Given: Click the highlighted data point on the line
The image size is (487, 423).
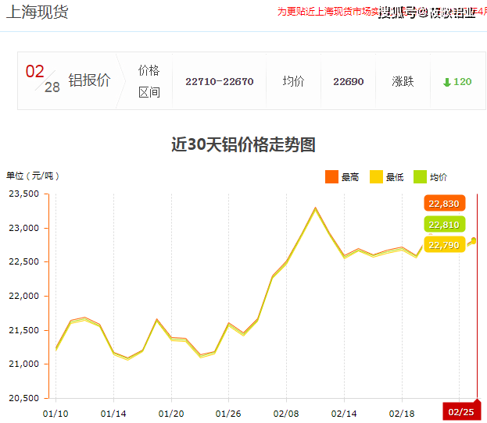Looking at the screenshot, I should pyautogui.click(x=474, y=240).
